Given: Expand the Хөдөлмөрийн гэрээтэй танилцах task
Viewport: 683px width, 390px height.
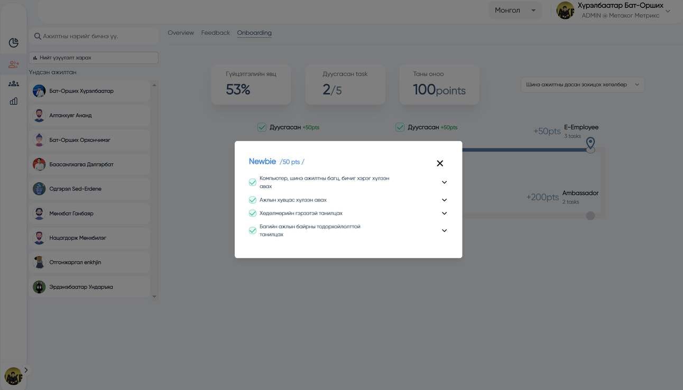Looking at the screenshot, I should point(444,213).
